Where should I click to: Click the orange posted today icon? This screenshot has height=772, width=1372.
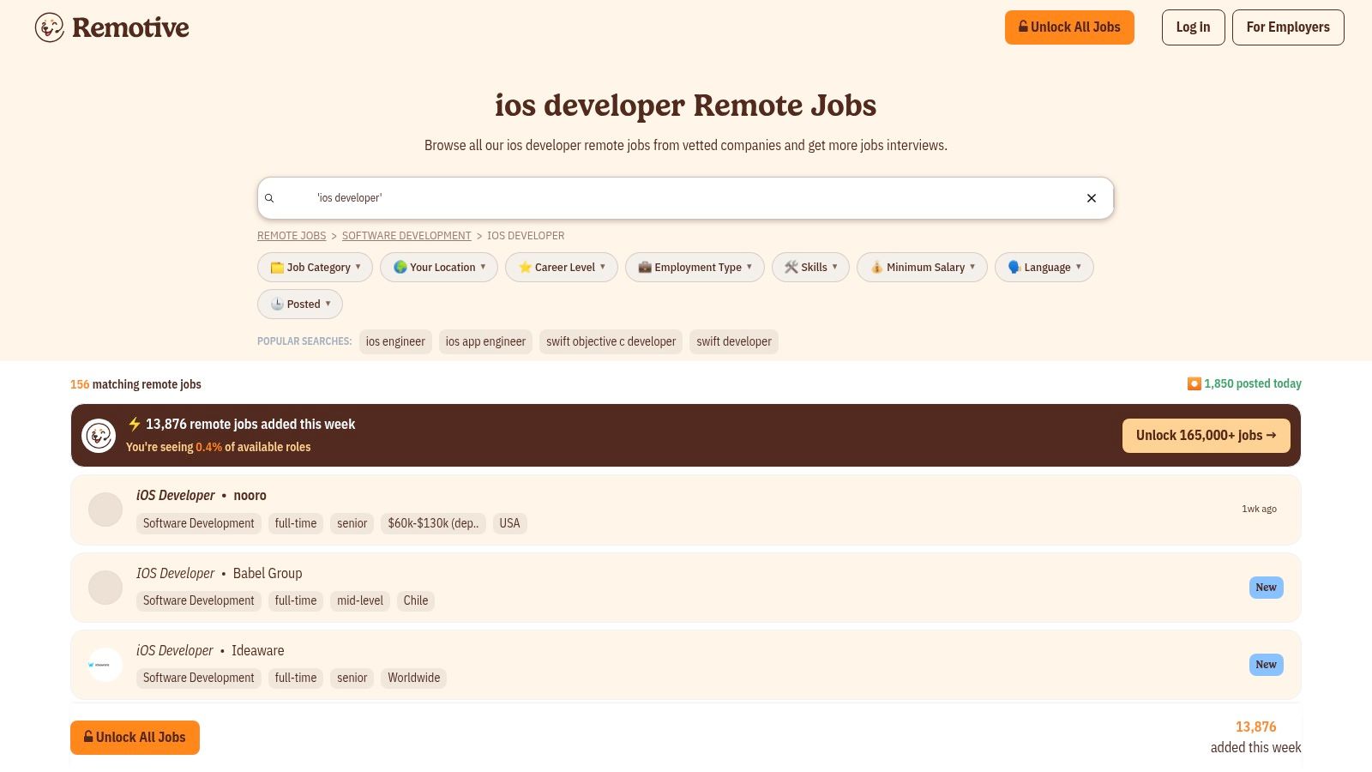[x=1194, y=383]
